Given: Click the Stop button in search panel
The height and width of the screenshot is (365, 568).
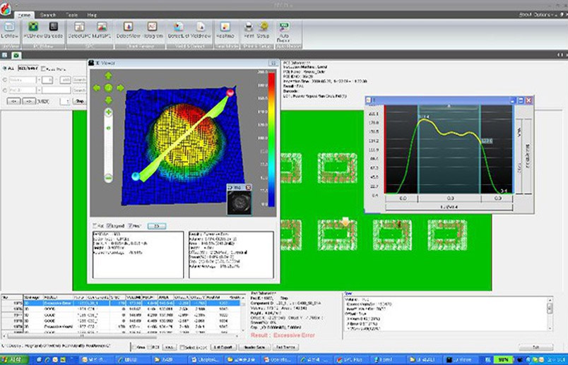Looking at the screenshot, I should (x=81, y=101).
